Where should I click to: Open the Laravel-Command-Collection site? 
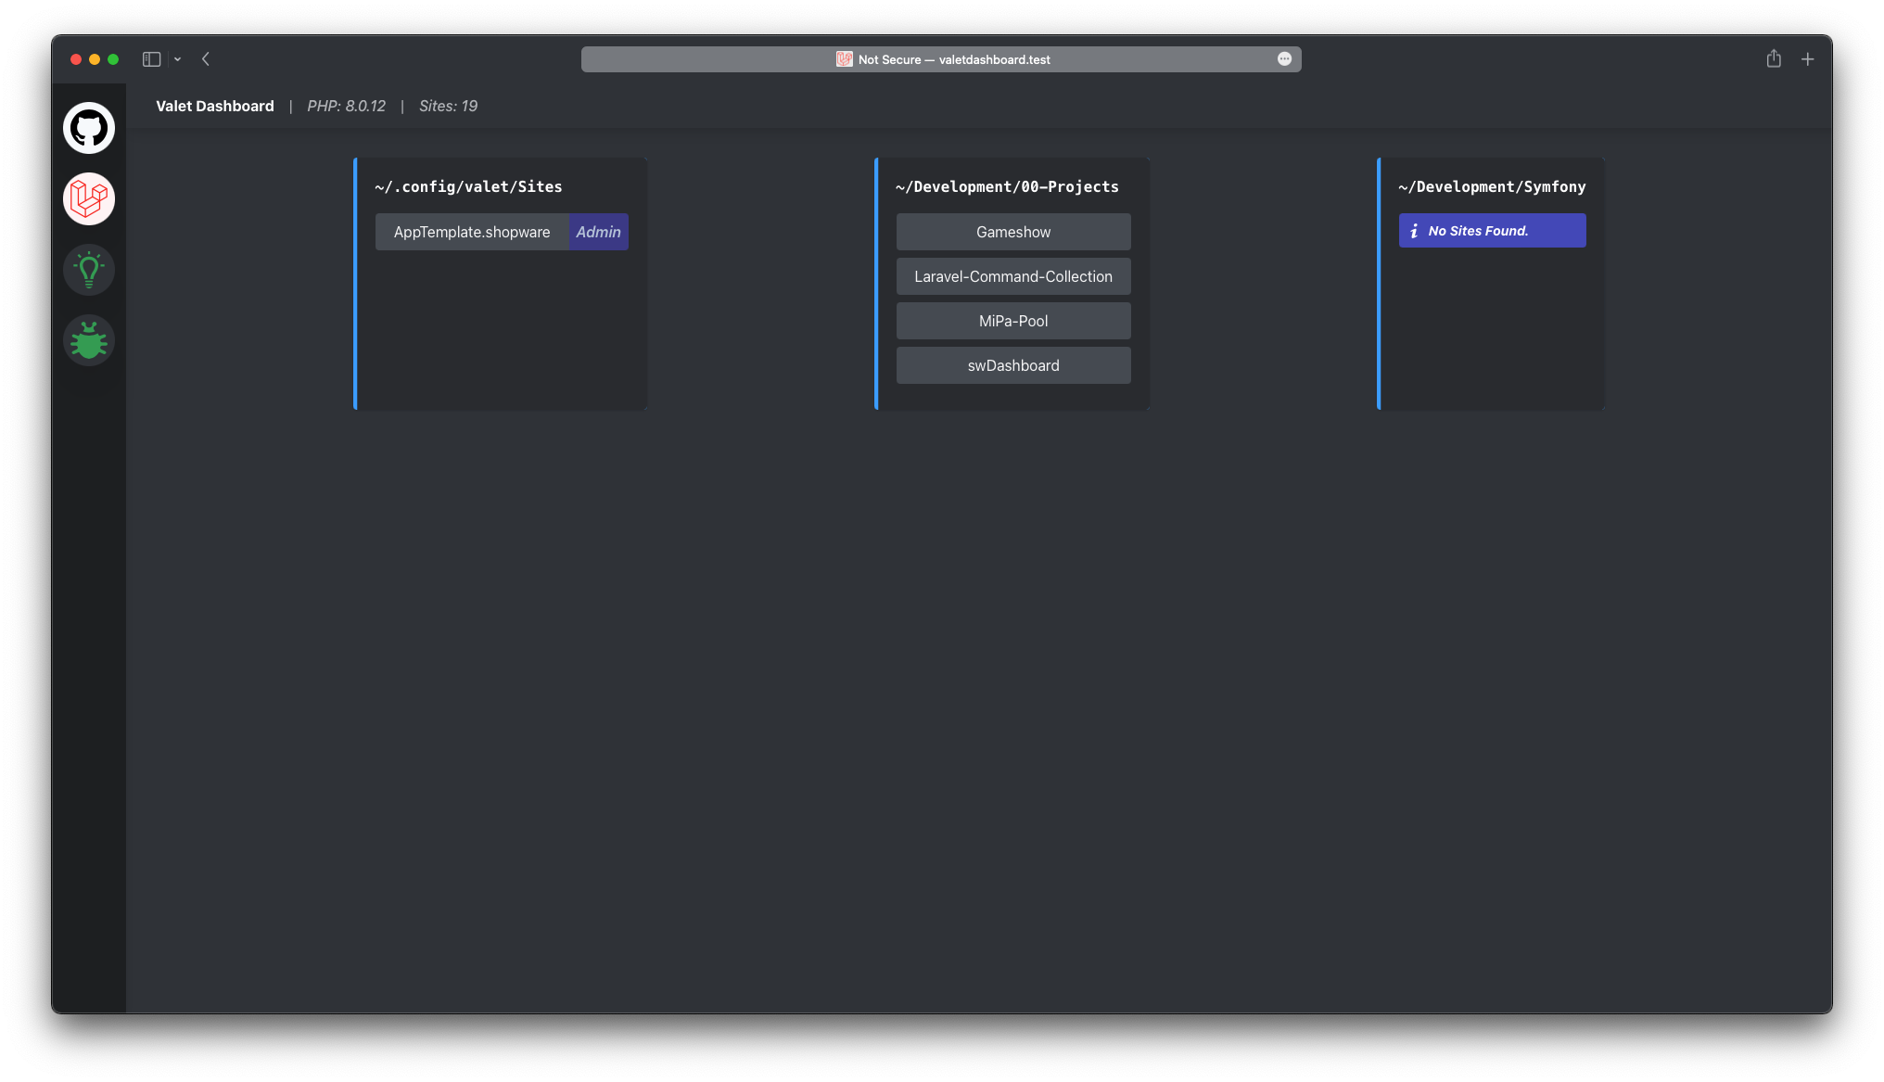1012,276
